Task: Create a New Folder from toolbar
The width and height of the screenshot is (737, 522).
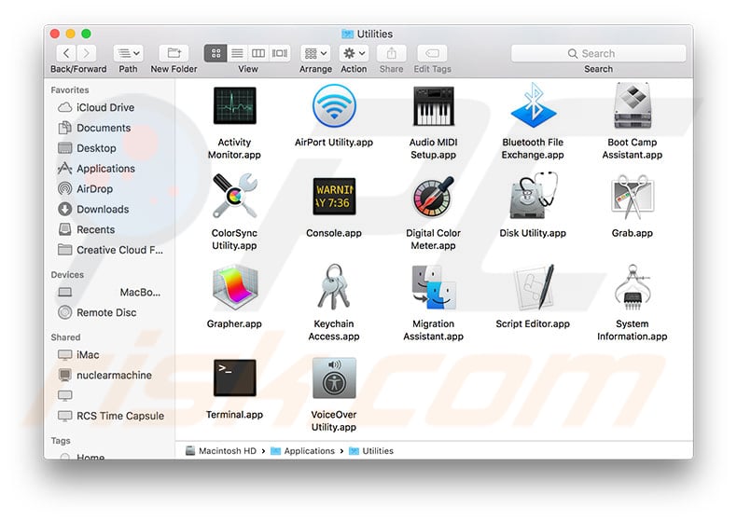Action: tap(174, 53)
